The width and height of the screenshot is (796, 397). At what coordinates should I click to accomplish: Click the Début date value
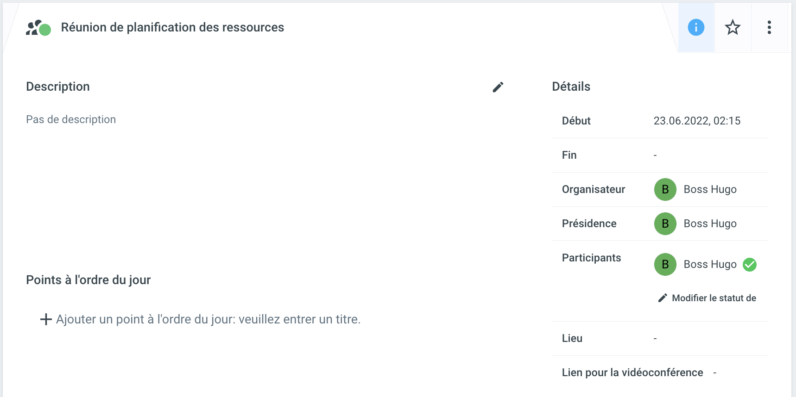(697, 121)
